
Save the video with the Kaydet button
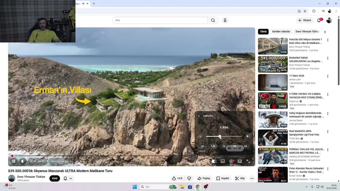point(223,178)
